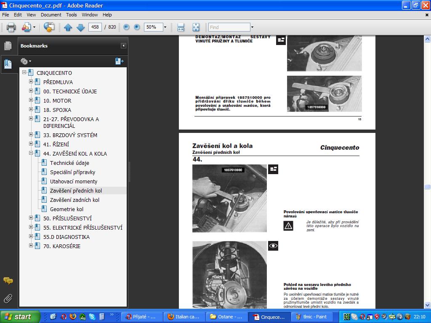431x323 pixels.
Task: Open the Tools menu
Action: pyautogui.click(x=72, y=15)
